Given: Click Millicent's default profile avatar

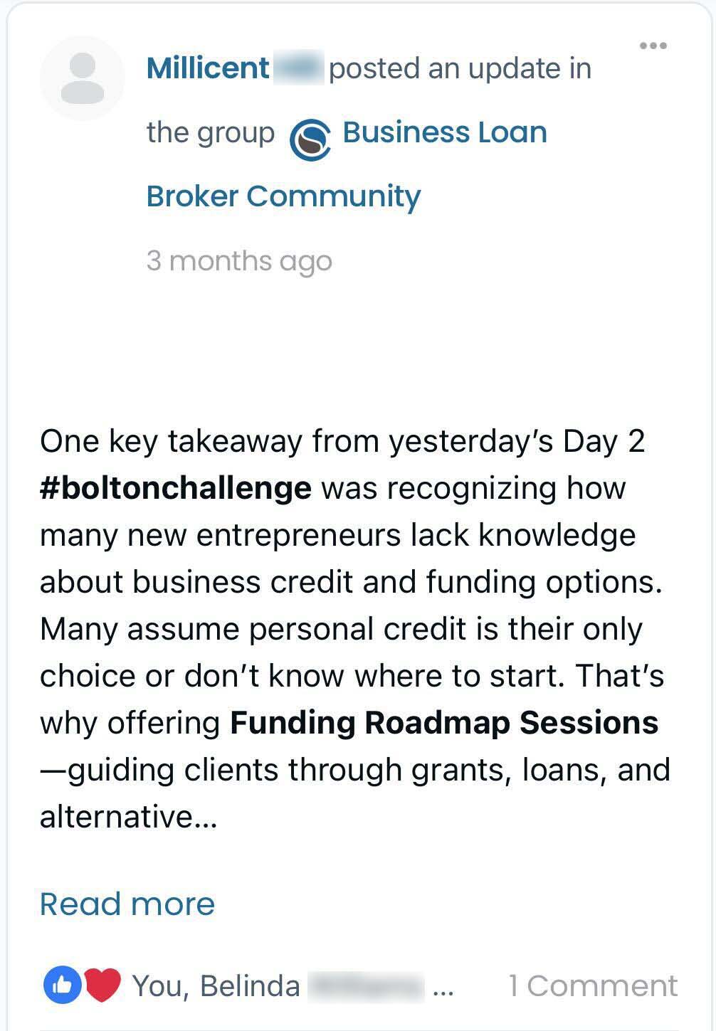Looking at the screenshot, I should (x=83, y=78).
